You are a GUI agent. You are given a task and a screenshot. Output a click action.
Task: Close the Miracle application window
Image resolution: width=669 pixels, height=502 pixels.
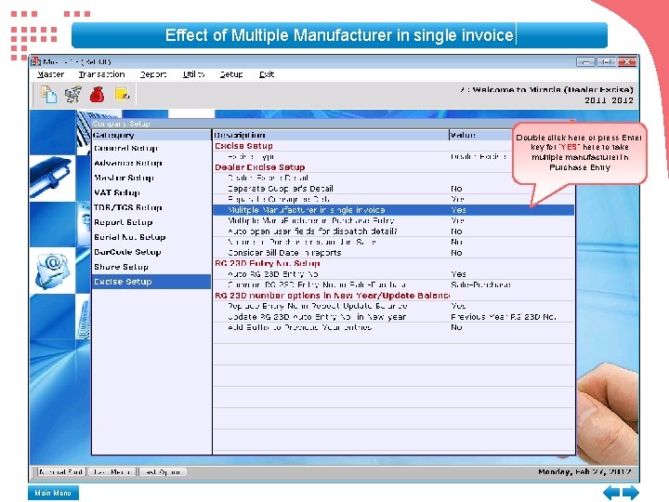coord(627,62)
